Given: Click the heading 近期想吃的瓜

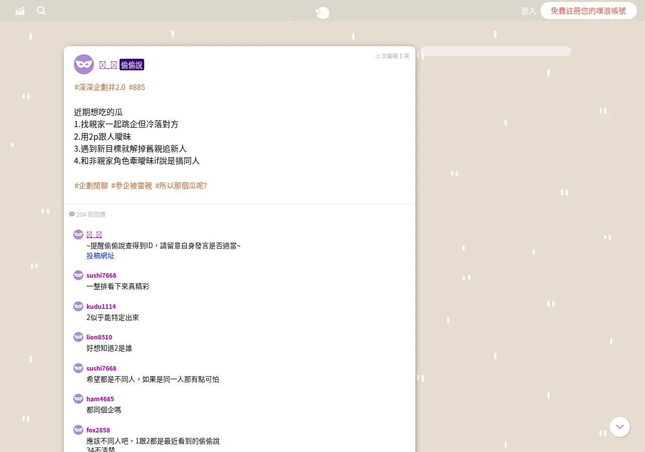Looking at the screenshot, I should (98, 112).
